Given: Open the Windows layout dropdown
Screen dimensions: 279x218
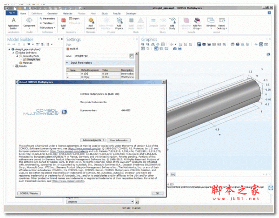Looking at the screenshot, I should click(211, 23).
